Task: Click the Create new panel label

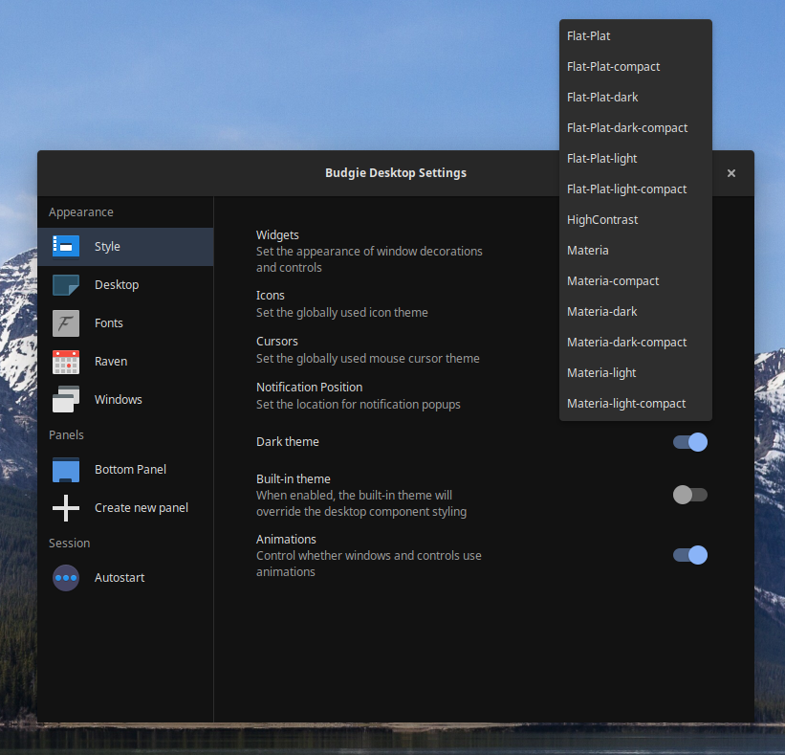Action: (142, 508)
